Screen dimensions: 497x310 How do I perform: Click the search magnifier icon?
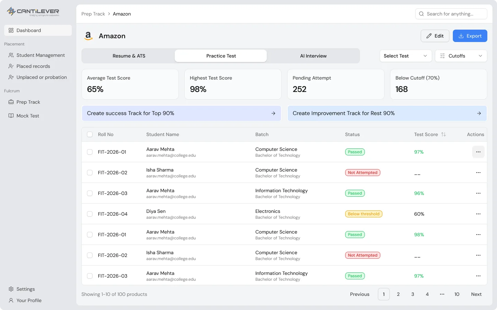[x=421, y=14]
